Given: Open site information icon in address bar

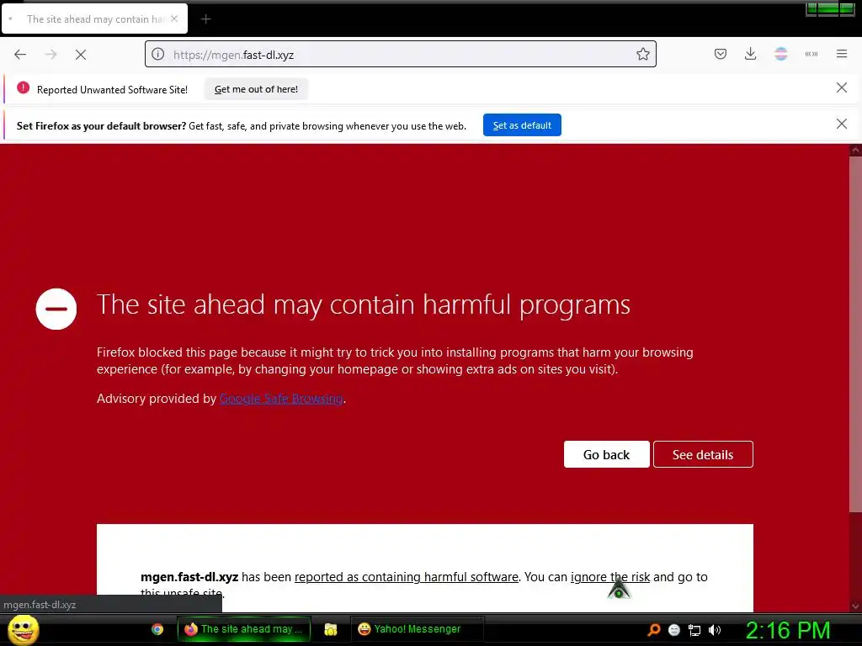Looking at the screenshot, I should pyautogui.click(x=157, y=55).
